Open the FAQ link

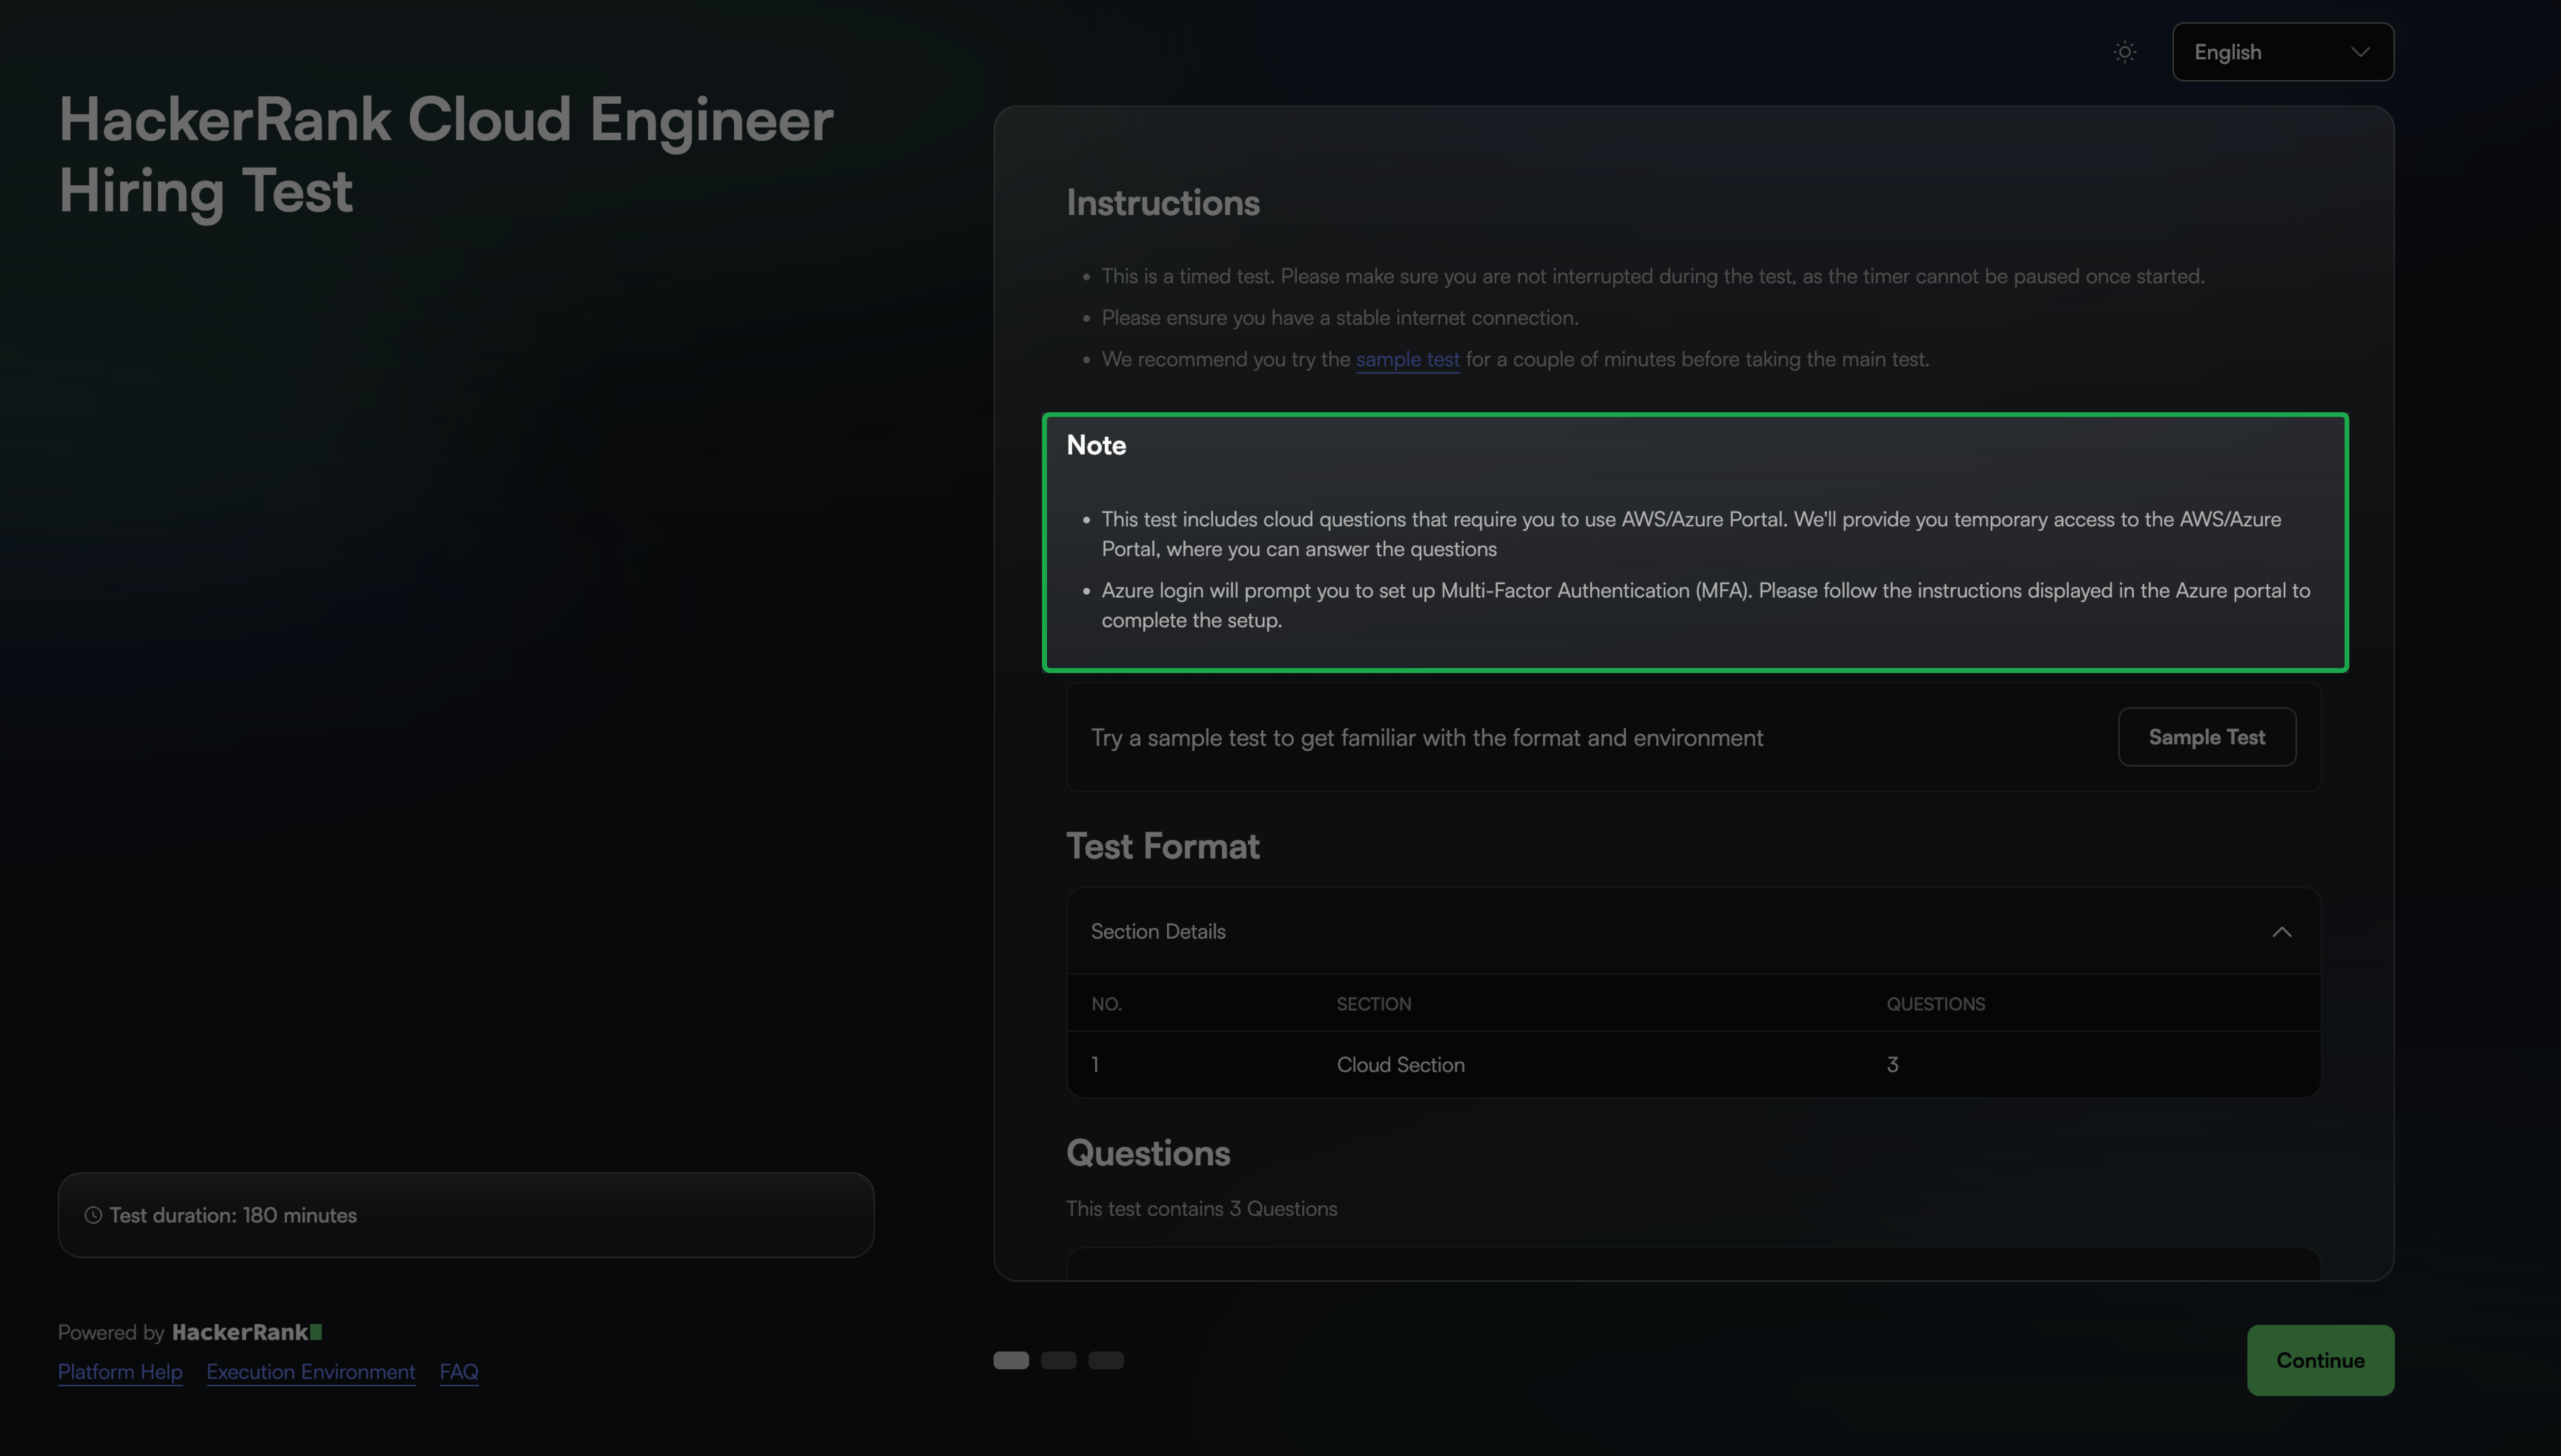(459, 1372)
